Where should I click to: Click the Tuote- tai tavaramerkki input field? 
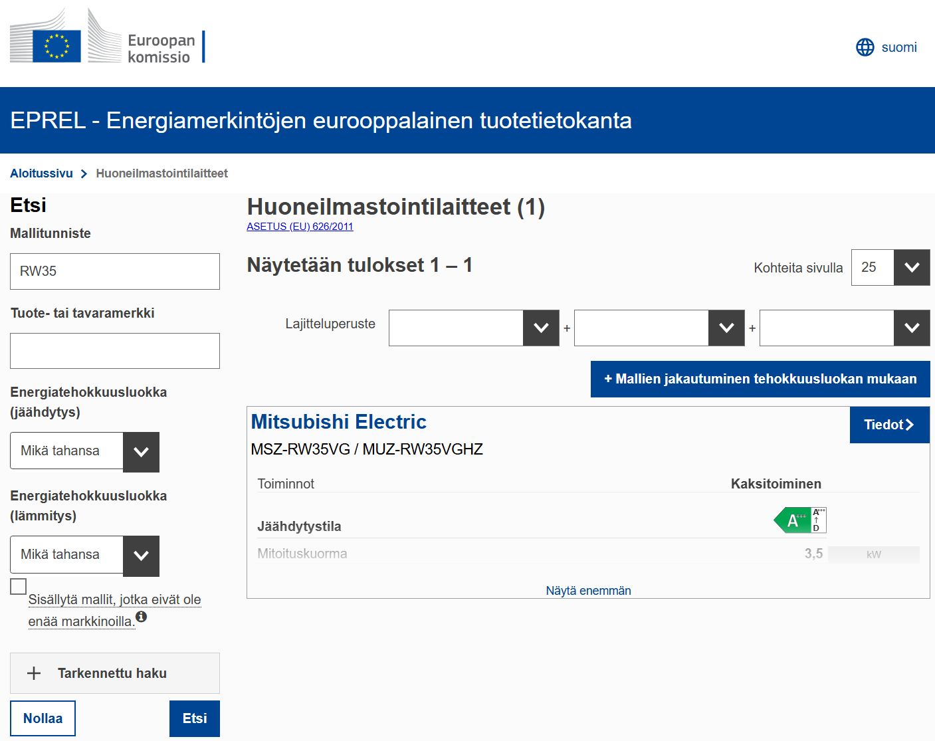coord(115,351)
